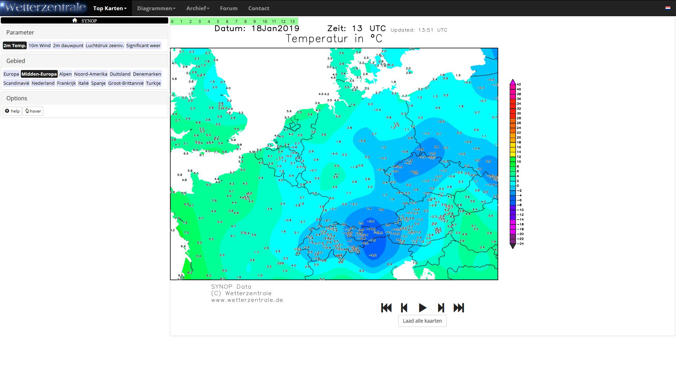Go to the Forum menu item
Image resolution: width=676 pixels, height=380 pixels.
pyautogui.click(x=229, y=8)
